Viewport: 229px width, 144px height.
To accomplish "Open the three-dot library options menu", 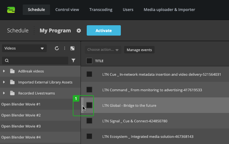I will pyautogui.click(x=65, y=49).
